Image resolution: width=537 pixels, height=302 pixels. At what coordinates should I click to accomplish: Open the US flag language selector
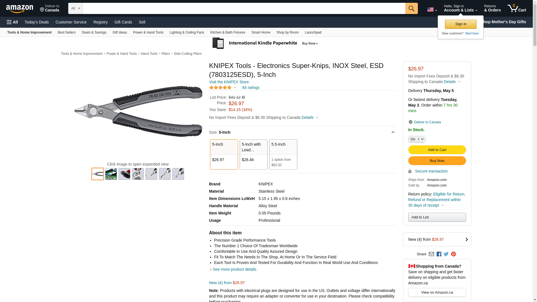(x=432, y=10)
